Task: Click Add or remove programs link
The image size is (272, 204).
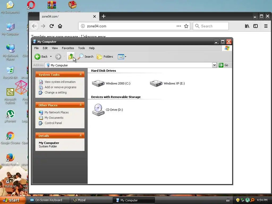Action: pyautogui.click(x=60, y=87)
